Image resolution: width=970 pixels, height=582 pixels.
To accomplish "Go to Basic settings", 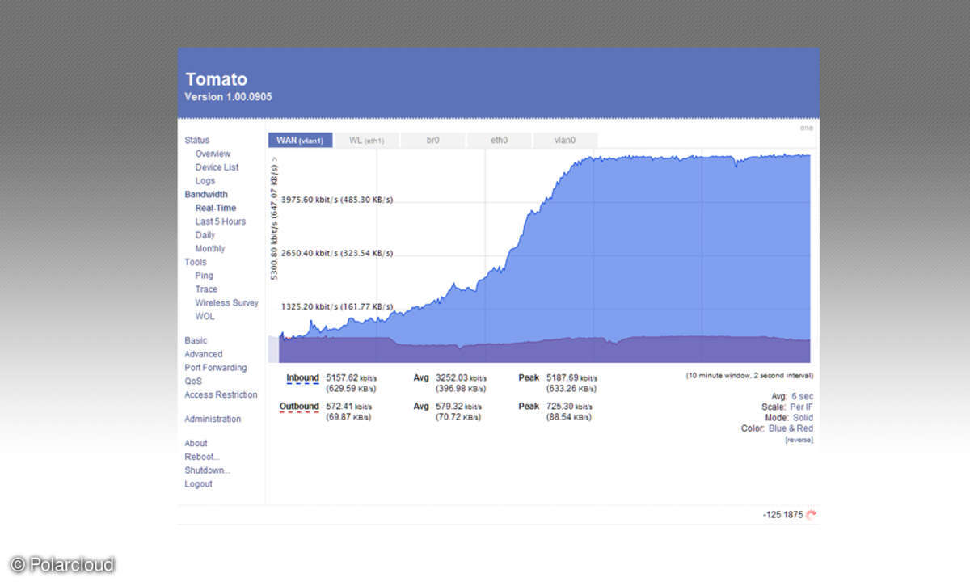I will 196,340.
